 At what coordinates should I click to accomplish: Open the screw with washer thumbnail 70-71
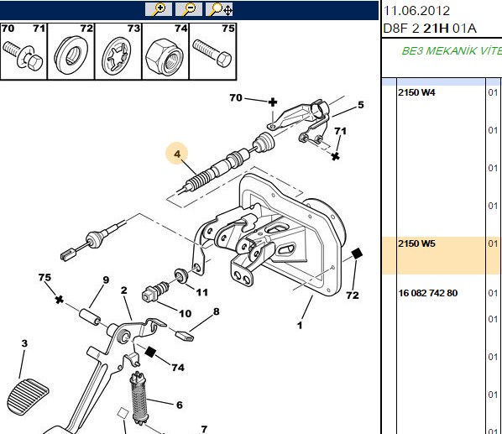24,51
